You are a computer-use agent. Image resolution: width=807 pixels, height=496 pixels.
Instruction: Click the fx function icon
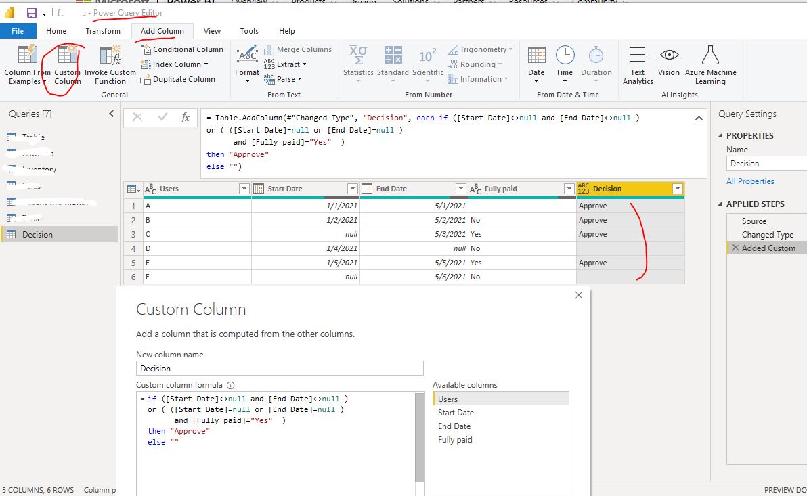(186, 117)
